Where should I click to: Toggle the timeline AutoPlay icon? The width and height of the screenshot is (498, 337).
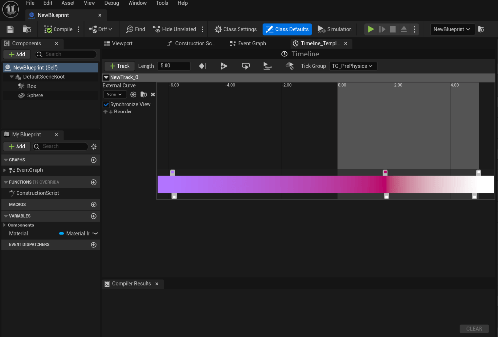pos(224,66)
